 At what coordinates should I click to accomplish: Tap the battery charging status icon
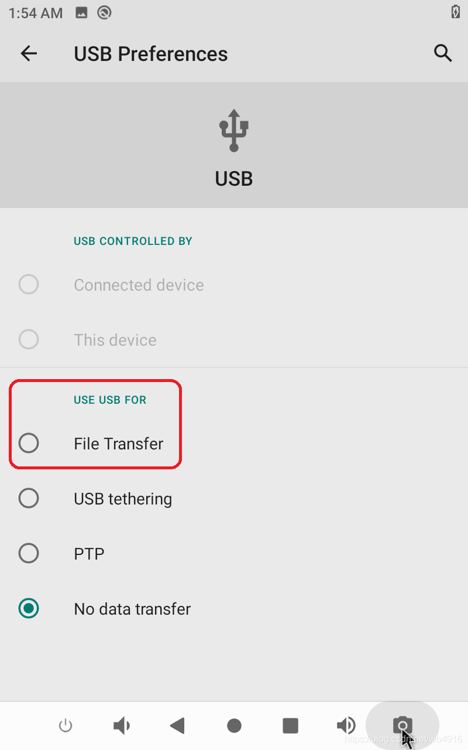(x=456, y=12)
